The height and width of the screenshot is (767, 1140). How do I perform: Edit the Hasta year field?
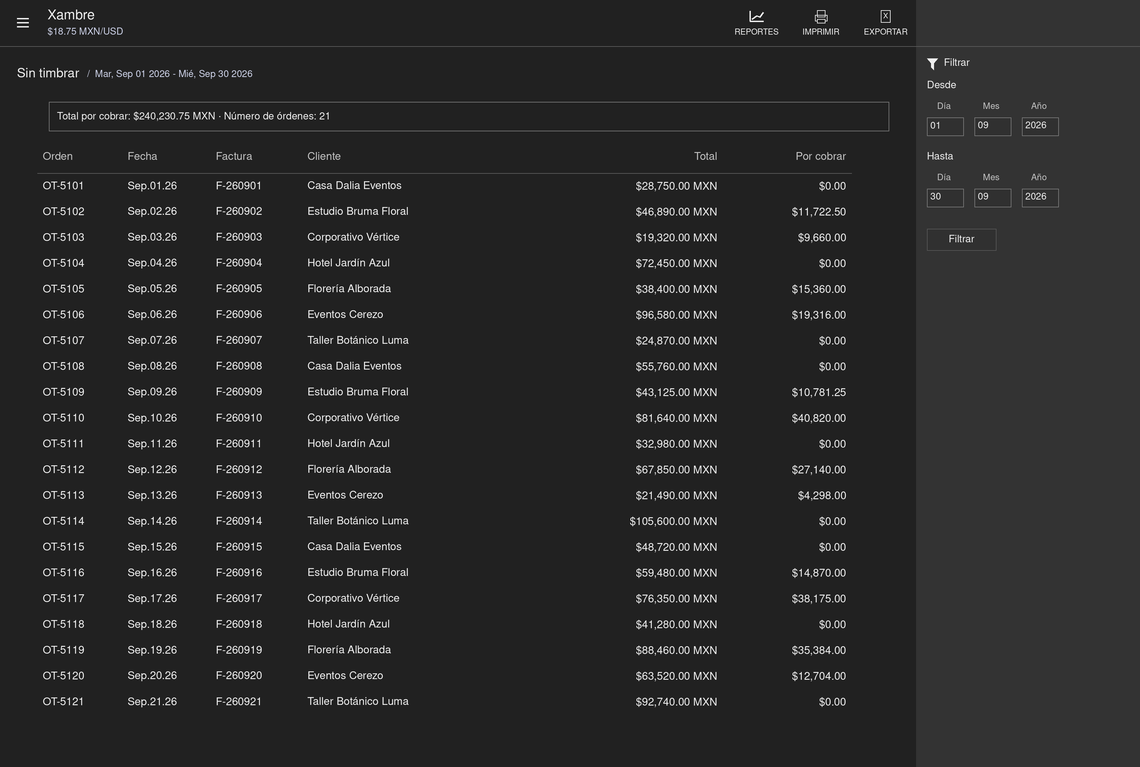(x=1040, y=198)
